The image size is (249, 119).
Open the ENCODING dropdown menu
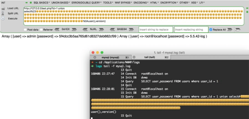141,3
